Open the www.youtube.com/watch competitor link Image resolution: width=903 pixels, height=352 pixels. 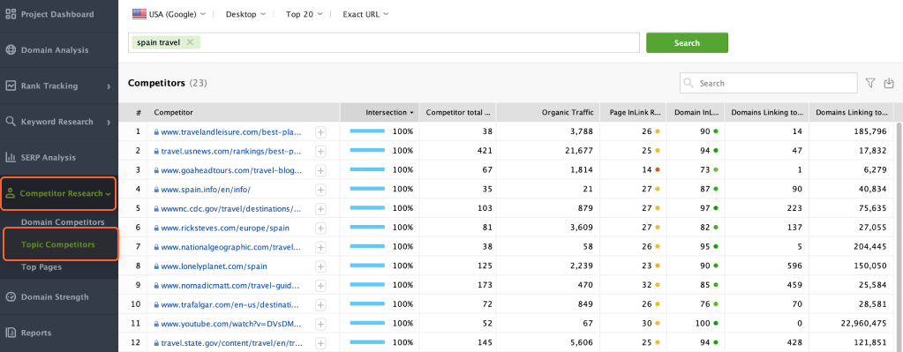point(231,324)
